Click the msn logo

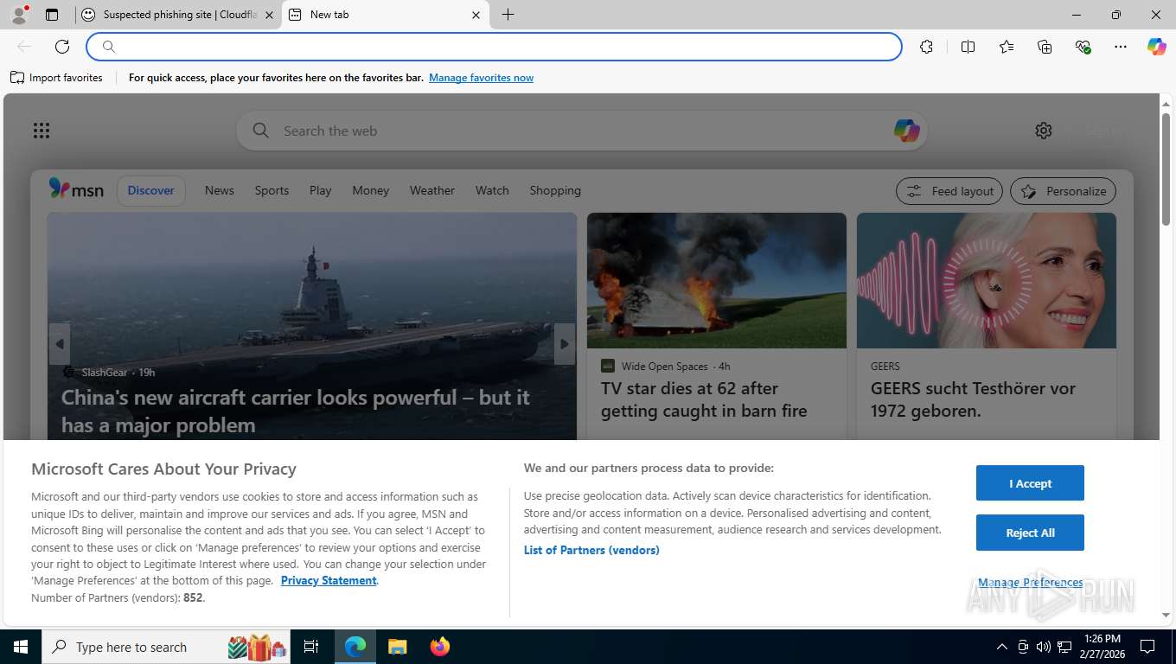(x=76, y=189)
